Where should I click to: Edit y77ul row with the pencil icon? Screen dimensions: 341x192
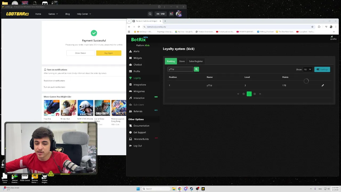tap(323, 85)
